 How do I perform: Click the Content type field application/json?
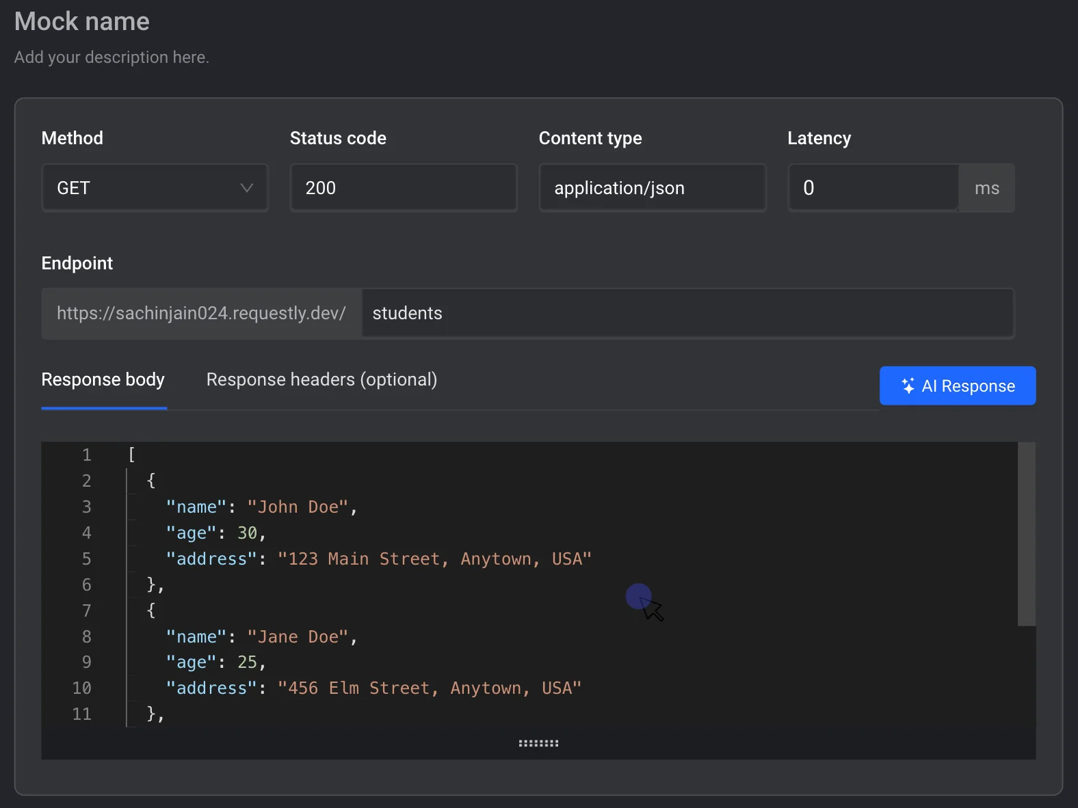click(653, 188)
